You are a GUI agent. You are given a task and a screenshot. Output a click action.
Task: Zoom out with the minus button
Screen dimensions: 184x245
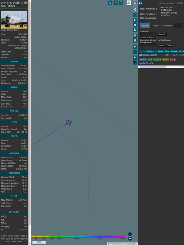pyautogui.click(x=130, y=239)
